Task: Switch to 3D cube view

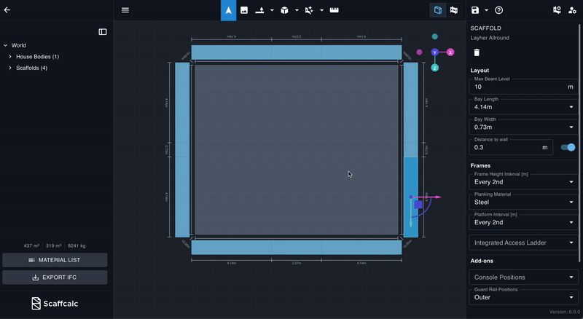Action: pos(437,10)
